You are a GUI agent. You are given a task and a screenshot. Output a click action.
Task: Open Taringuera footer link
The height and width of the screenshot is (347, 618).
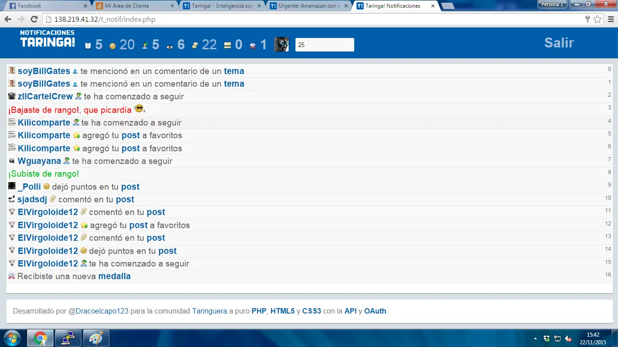pyautogui.click(x=209, y=311)
